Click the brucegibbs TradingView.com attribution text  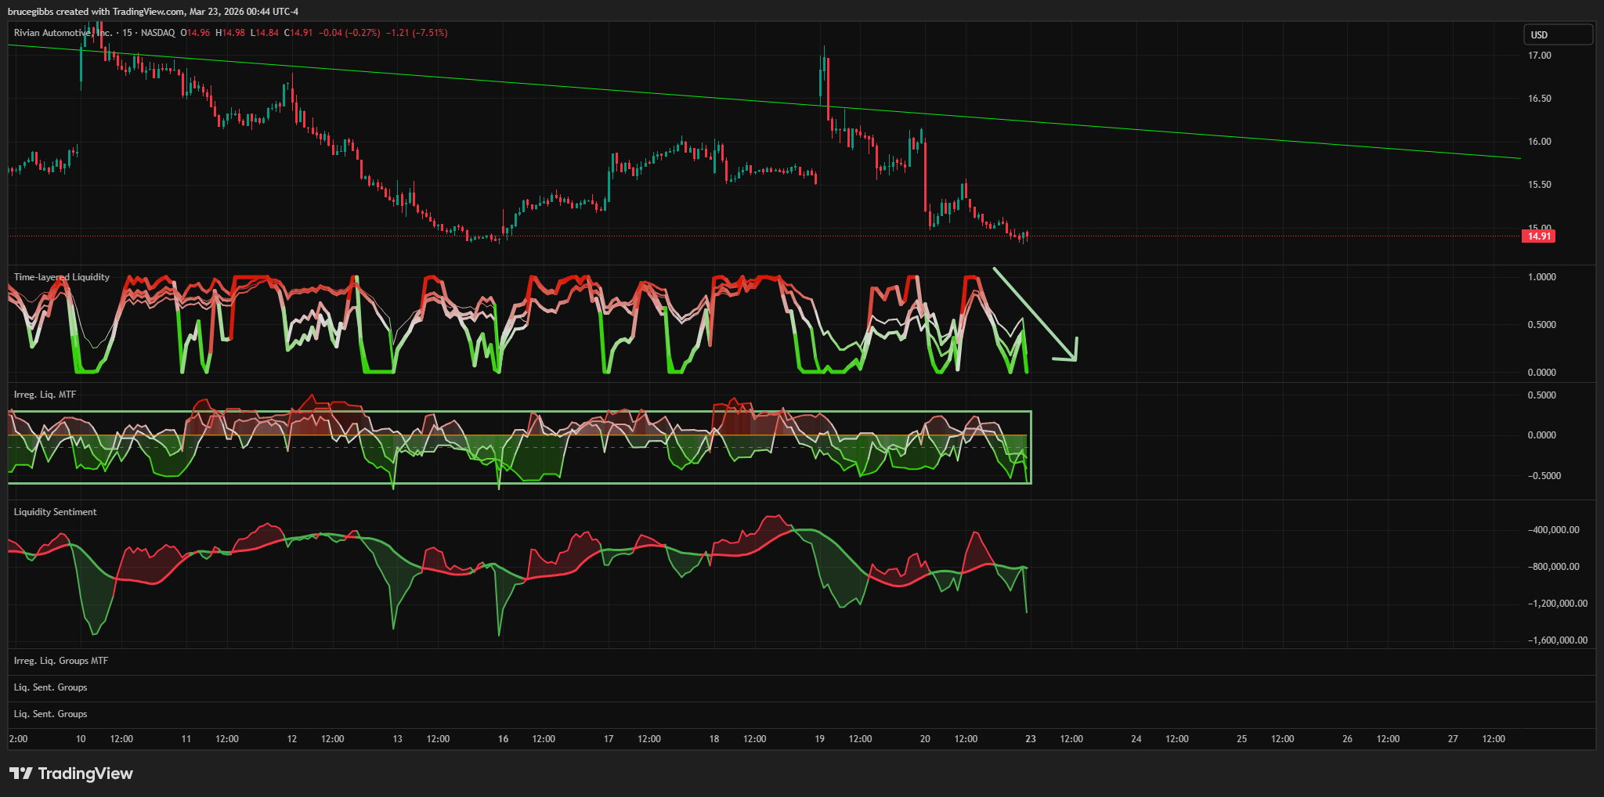coord(153,11)
